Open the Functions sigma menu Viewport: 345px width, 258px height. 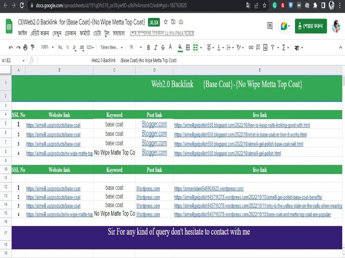(285, 47)
